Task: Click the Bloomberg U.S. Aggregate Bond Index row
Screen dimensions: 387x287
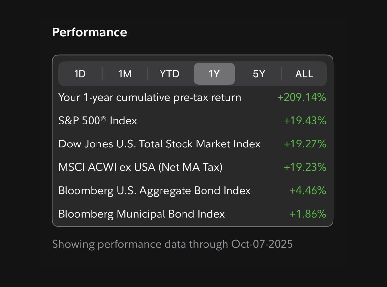Action: click(x=154, y=190)
